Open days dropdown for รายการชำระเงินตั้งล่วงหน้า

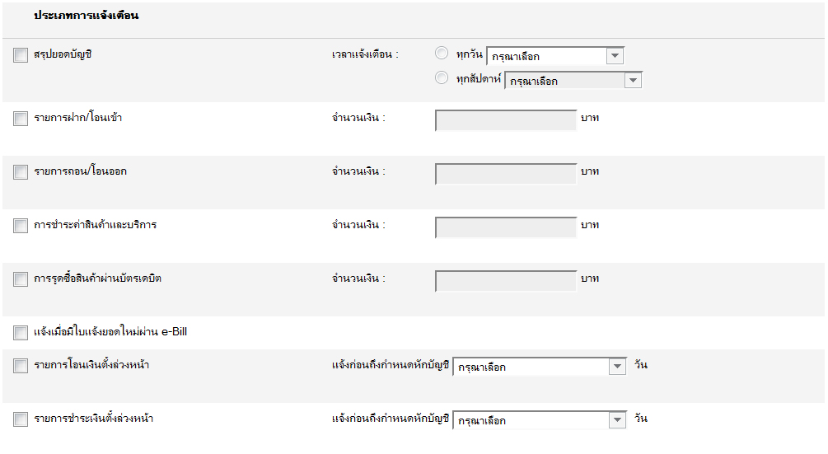pos(540,420)
